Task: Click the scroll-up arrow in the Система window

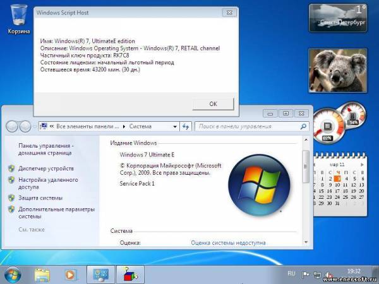Action: (x=306, y=140)
